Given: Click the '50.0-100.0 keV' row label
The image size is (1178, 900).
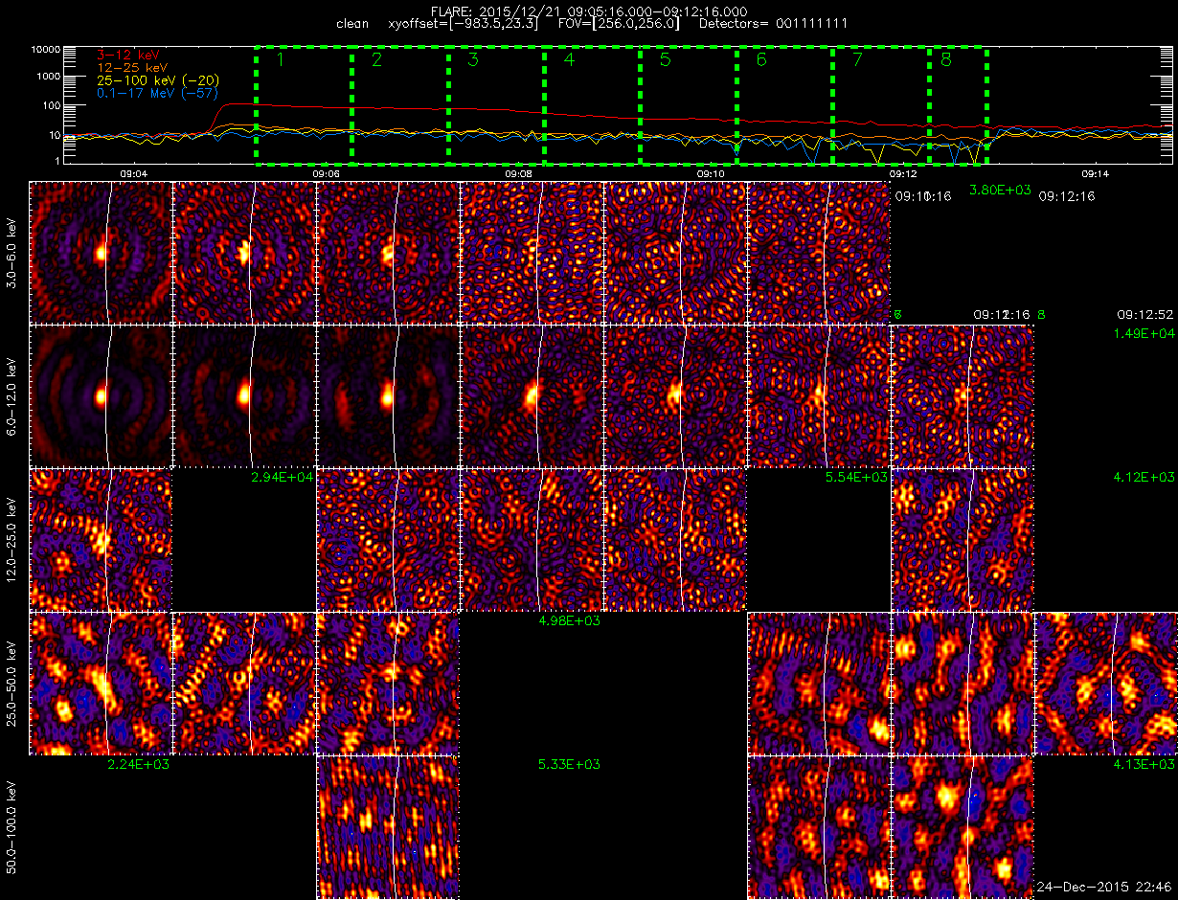Looking at the screenshot, I should coord(11,827).
